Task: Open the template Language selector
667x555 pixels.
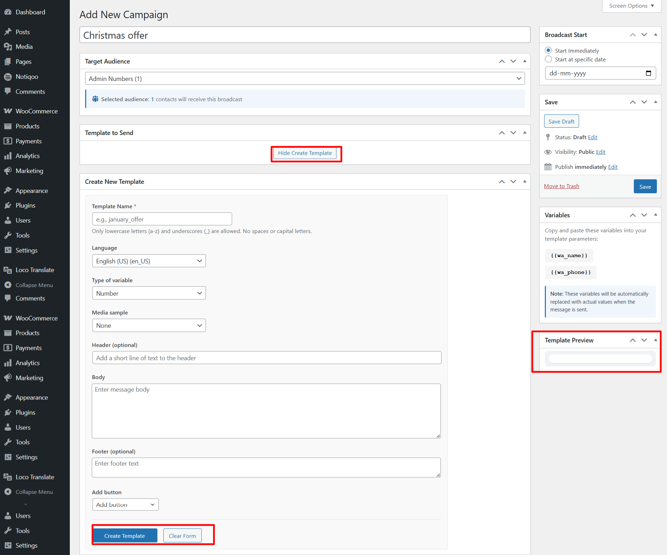Action: pyautogui.click(x=149, y=261)
